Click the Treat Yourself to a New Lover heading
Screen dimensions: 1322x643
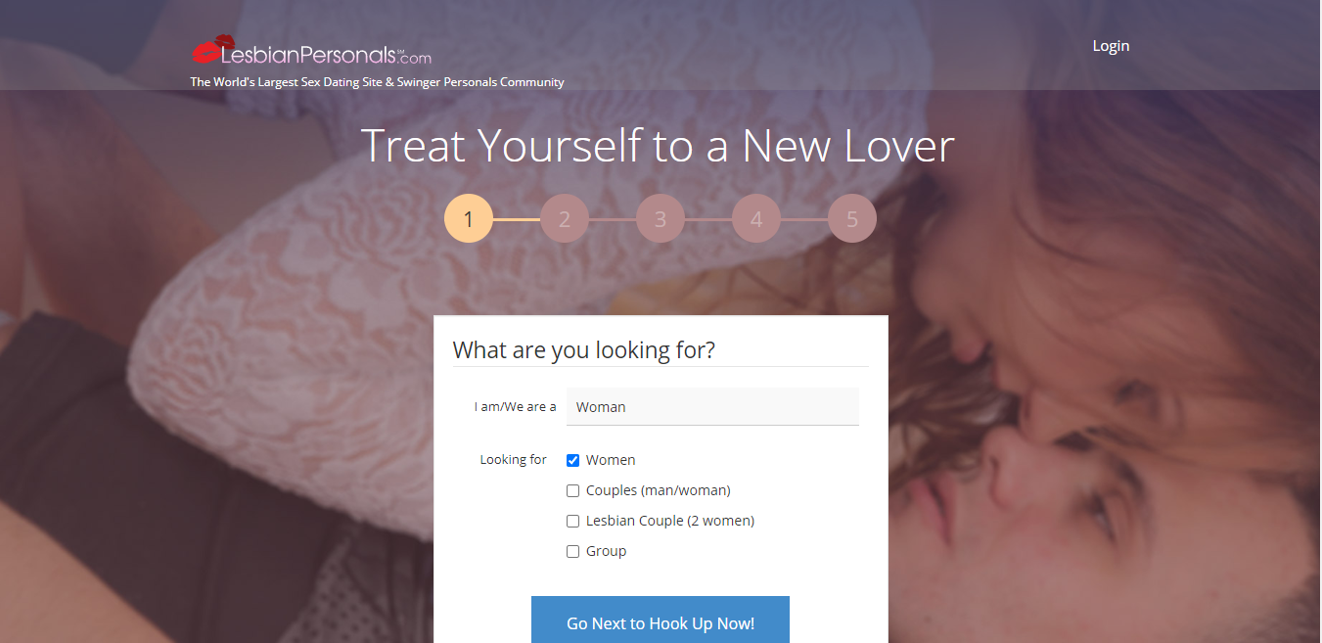tap(658, 146)
